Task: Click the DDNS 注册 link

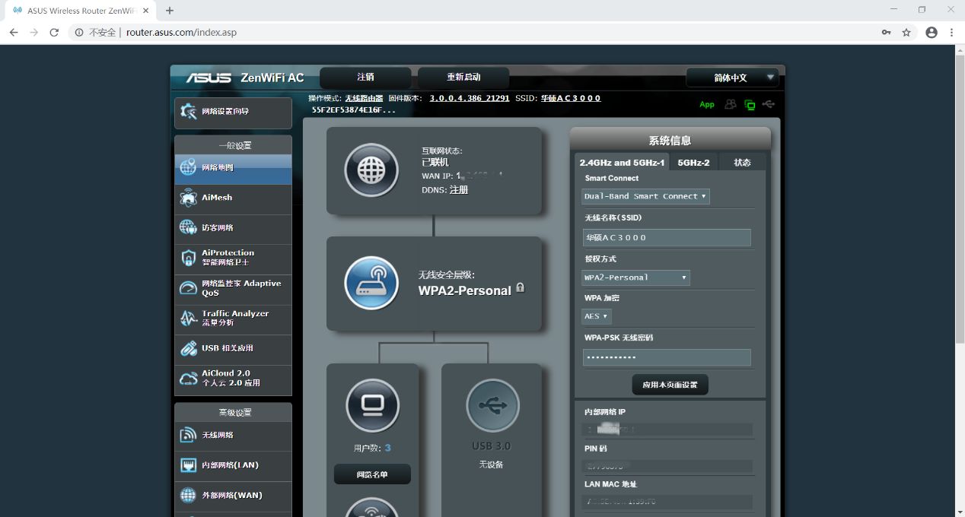Action: click(459, 190)
